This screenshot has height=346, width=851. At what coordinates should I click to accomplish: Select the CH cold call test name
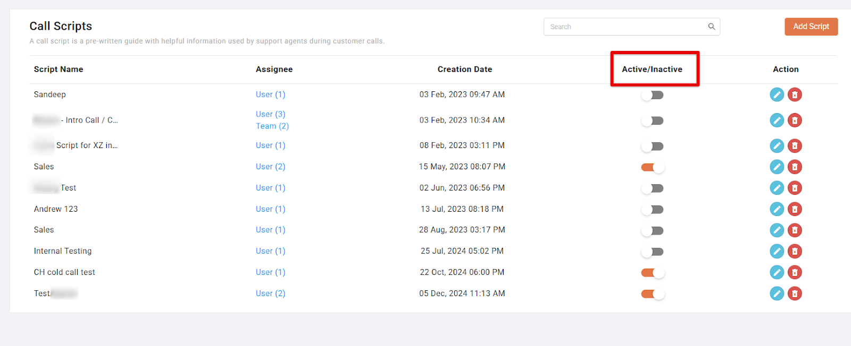(x=64, y=272)
